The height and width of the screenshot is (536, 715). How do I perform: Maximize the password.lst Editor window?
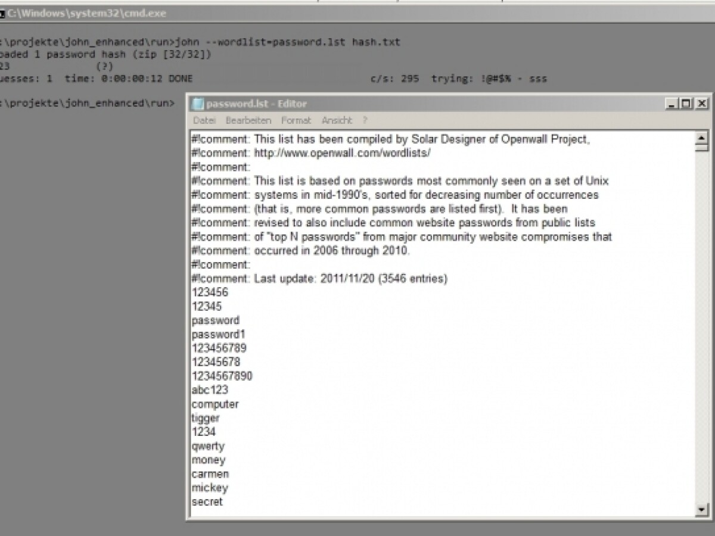[x=687, y=104]
